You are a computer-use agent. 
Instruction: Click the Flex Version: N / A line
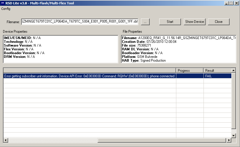coord(19,49)
